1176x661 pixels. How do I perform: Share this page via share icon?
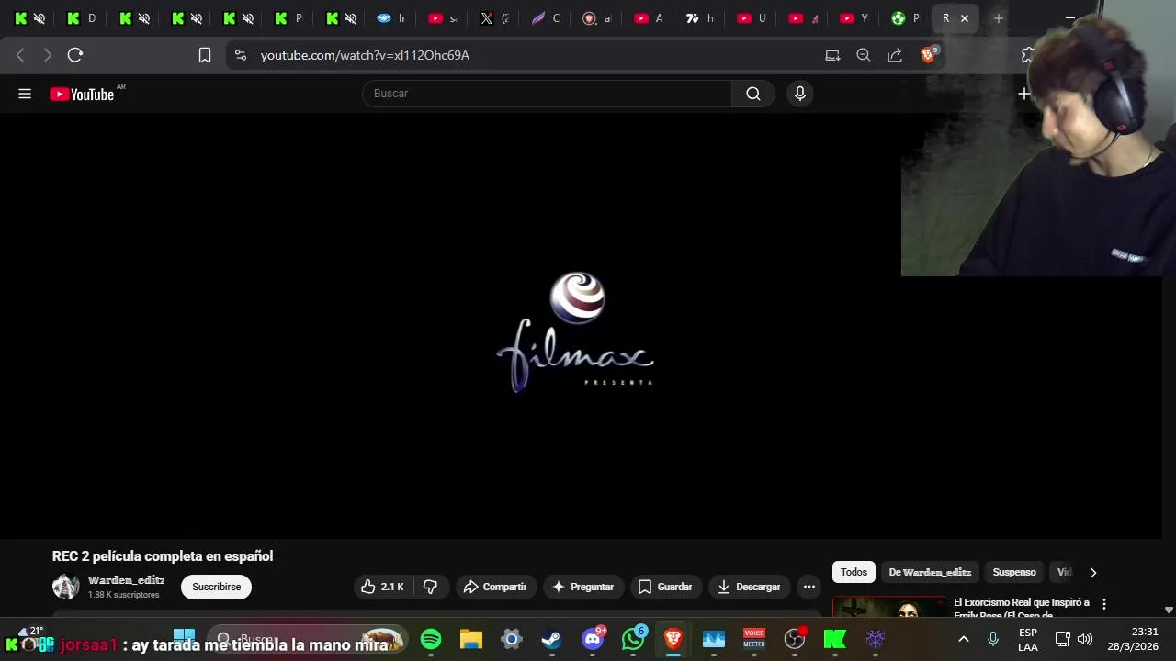894,55
